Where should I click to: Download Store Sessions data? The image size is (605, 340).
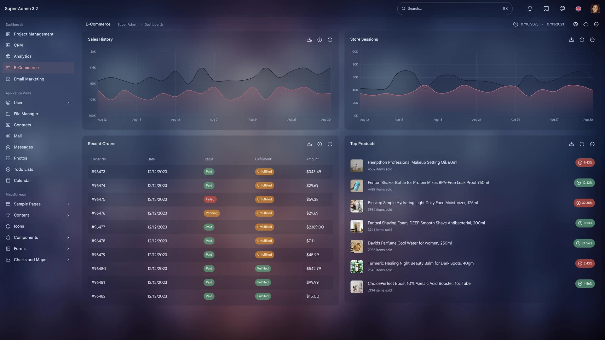click(571, 40)
